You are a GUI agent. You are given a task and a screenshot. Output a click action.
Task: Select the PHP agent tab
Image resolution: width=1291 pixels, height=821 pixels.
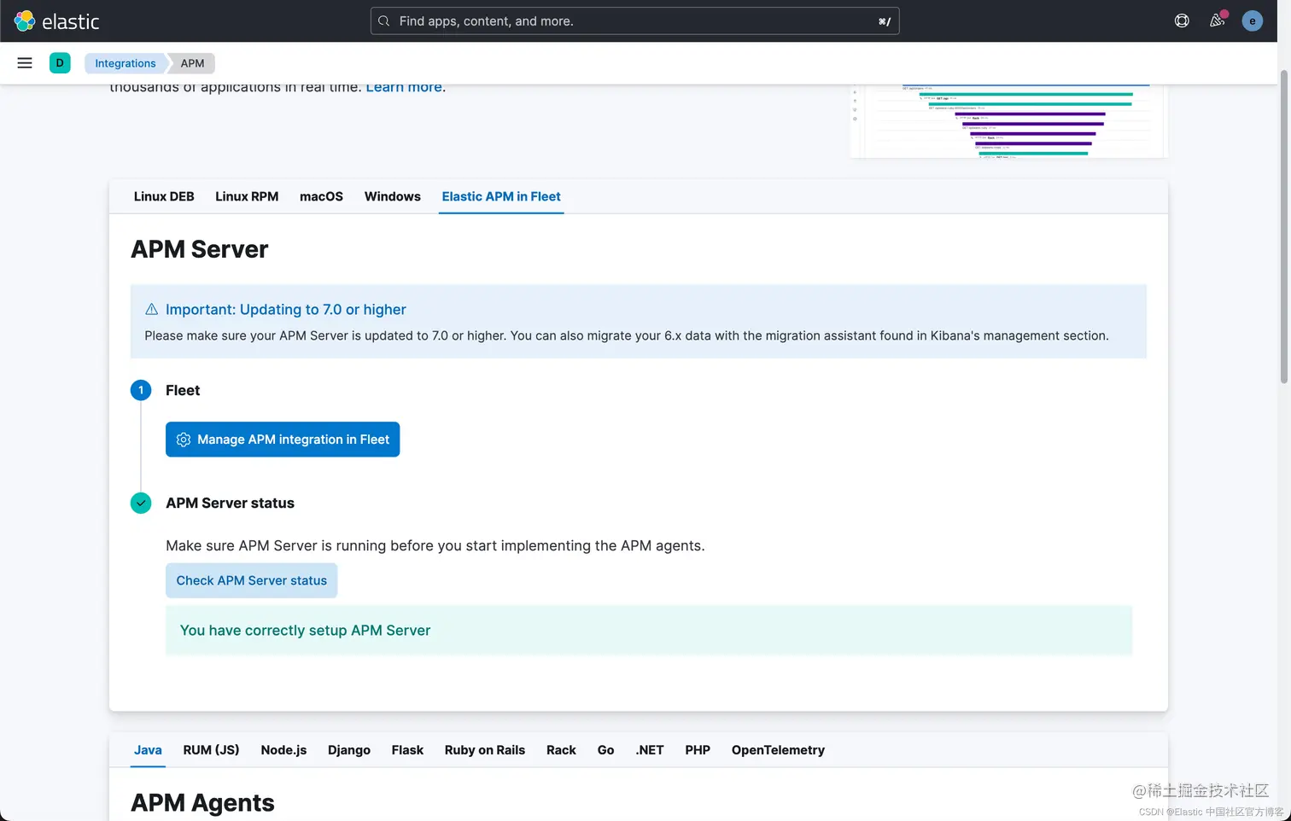click(x=698, y=750)
